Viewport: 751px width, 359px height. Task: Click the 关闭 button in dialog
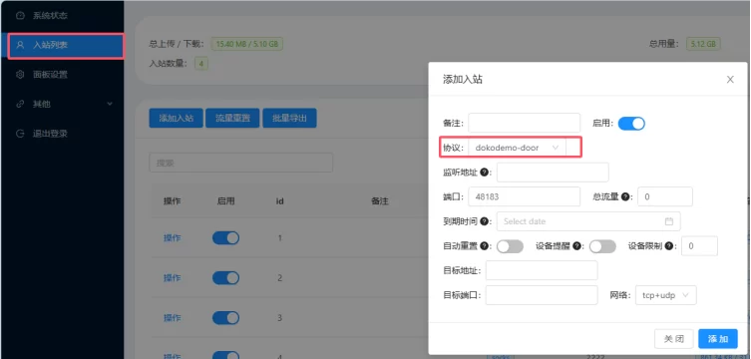pos(674,339)
